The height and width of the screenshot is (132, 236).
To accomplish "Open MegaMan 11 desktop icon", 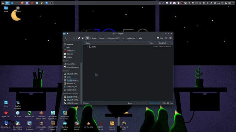I will point(6,125).
